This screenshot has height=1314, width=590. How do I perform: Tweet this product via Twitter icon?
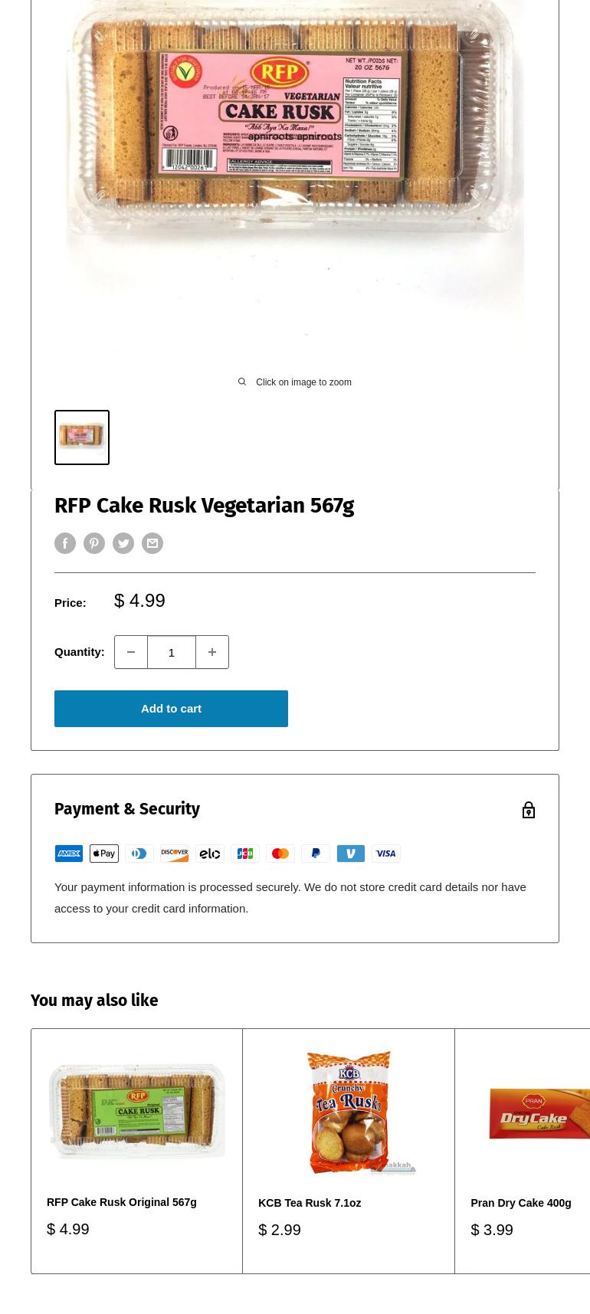pos(123,543)
